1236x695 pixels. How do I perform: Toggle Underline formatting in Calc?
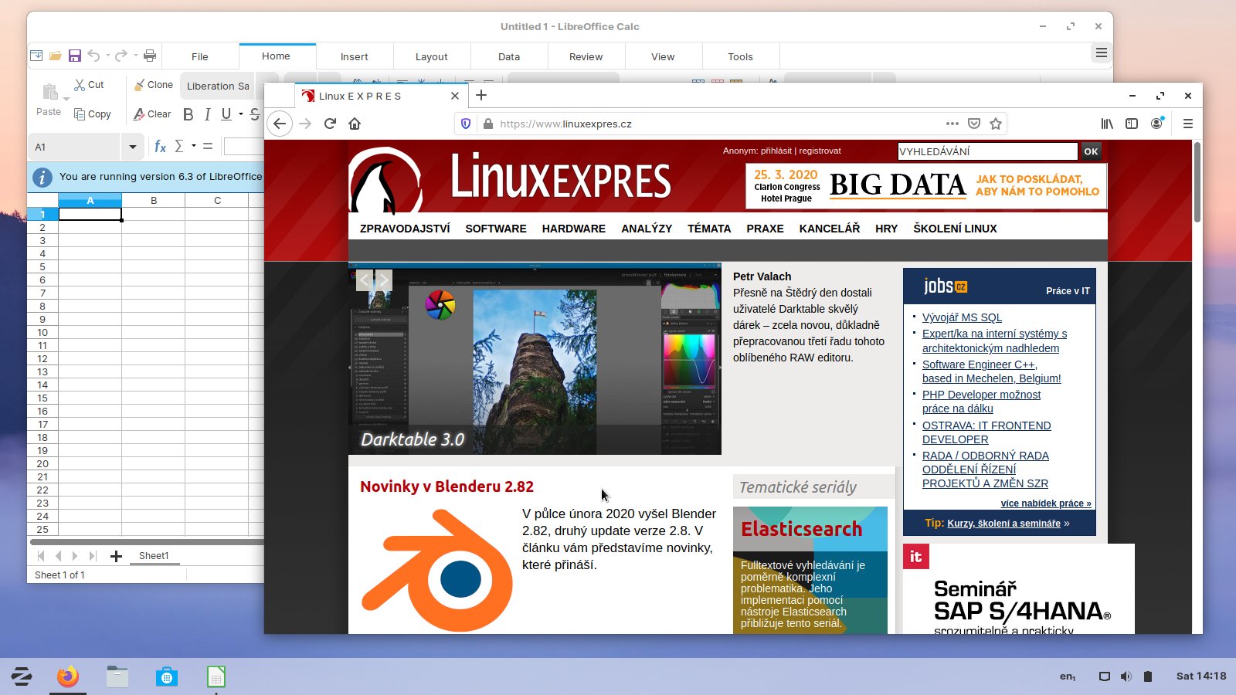point(226,114)
